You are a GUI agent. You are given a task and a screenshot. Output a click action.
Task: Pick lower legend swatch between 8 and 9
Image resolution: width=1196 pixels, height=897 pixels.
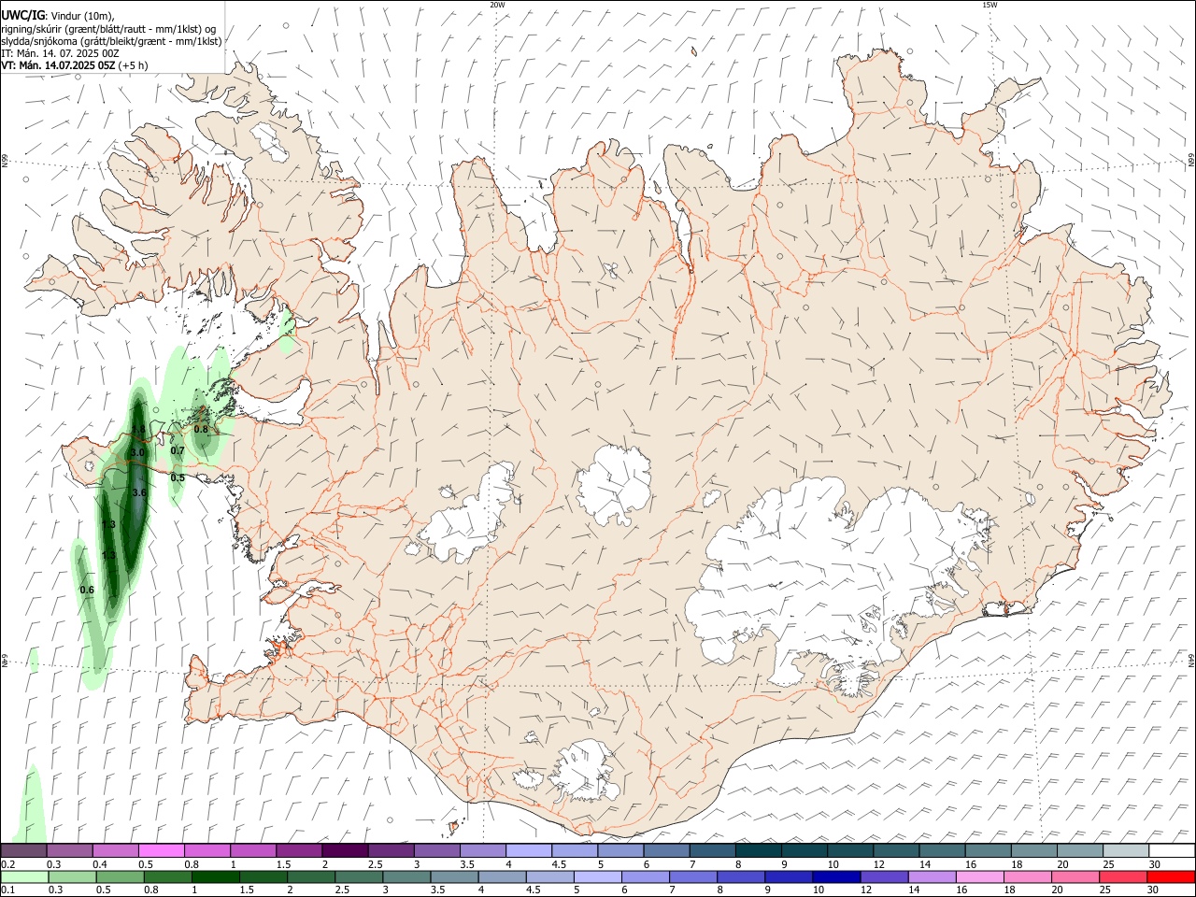point(740,876)
